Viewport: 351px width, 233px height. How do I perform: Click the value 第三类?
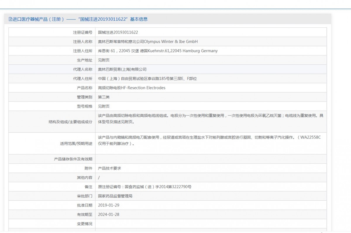(104, 97)
